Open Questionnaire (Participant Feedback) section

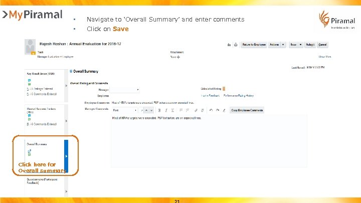tap(42, 181)
